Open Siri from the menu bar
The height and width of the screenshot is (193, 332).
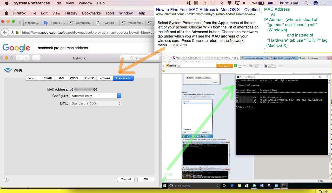[x=316, y=3]
